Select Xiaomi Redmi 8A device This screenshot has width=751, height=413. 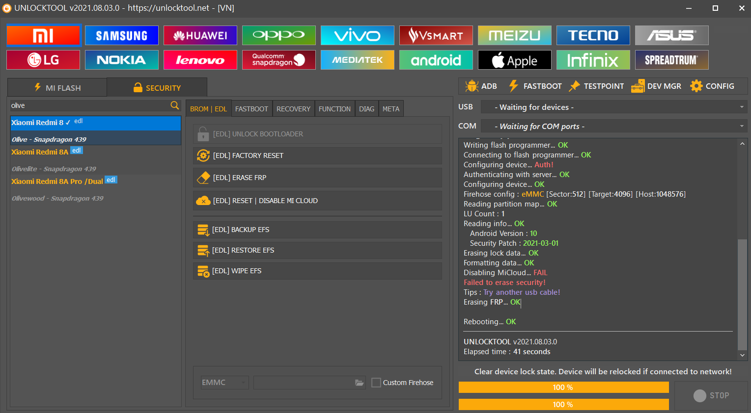coord(96,159)
